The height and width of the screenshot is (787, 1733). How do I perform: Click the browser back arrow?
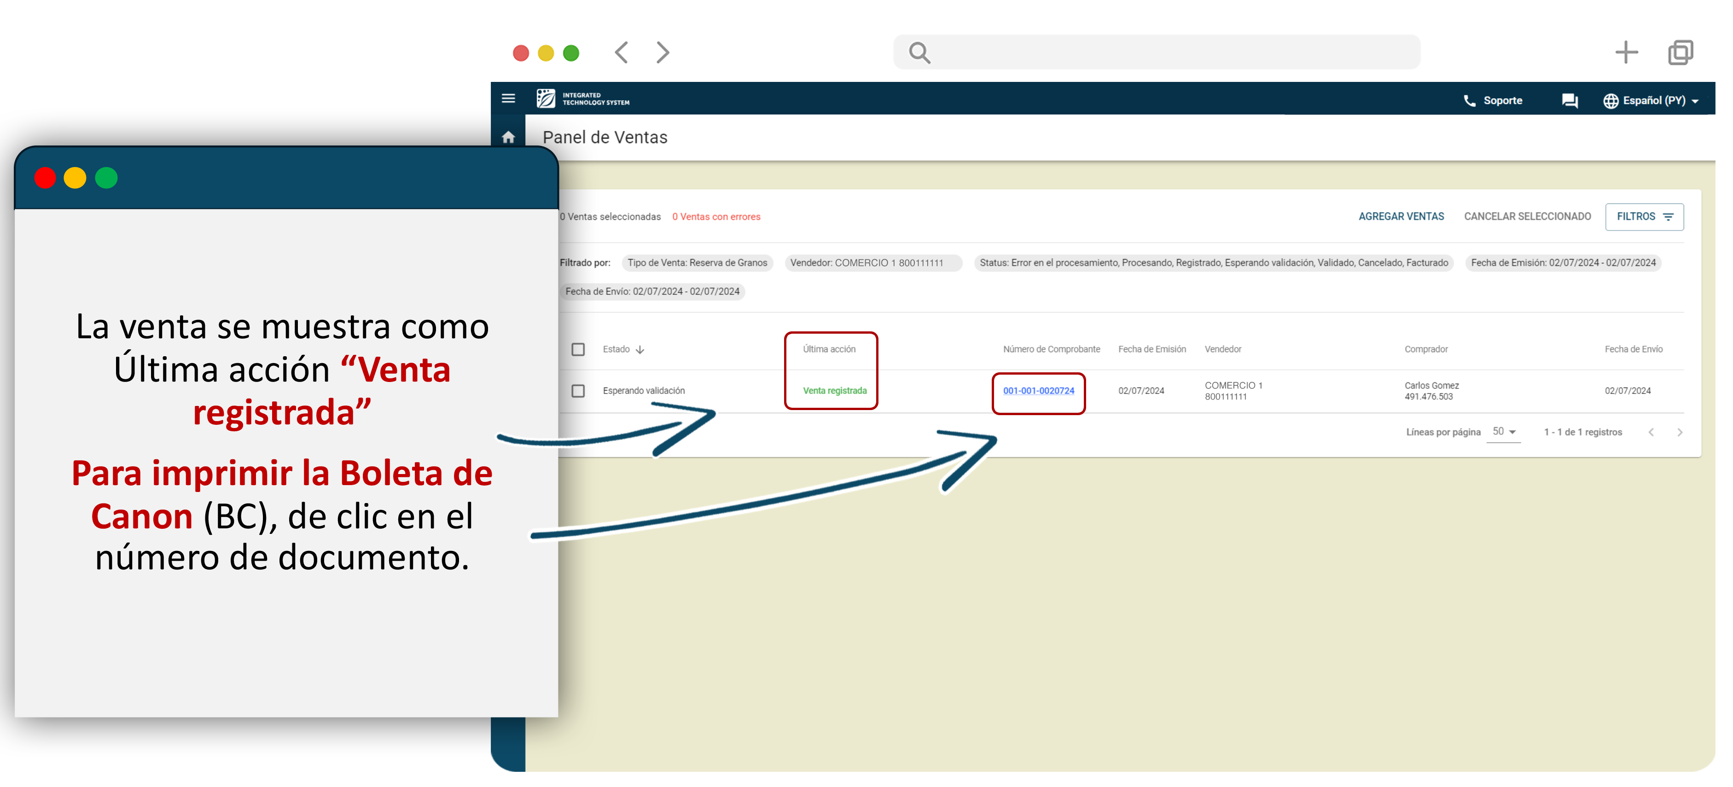coord(622,52)
